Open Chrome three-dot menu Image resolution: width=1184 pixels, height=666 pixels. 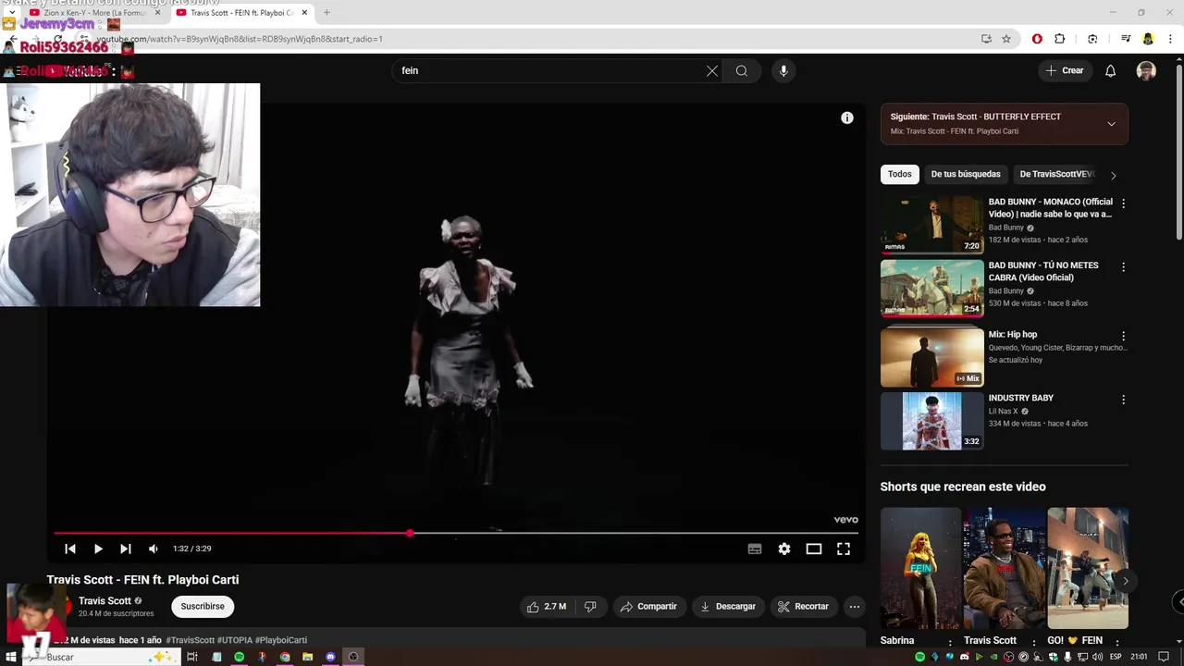click(x=1171, y=39)
